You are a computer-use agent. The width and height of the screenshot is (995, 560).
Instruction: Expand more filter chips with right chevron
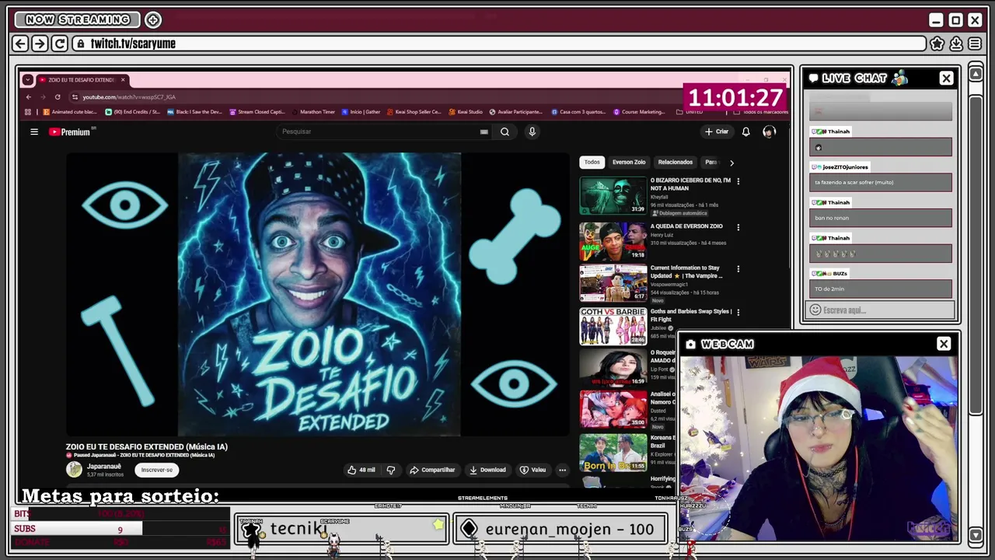tap(731, 163)
